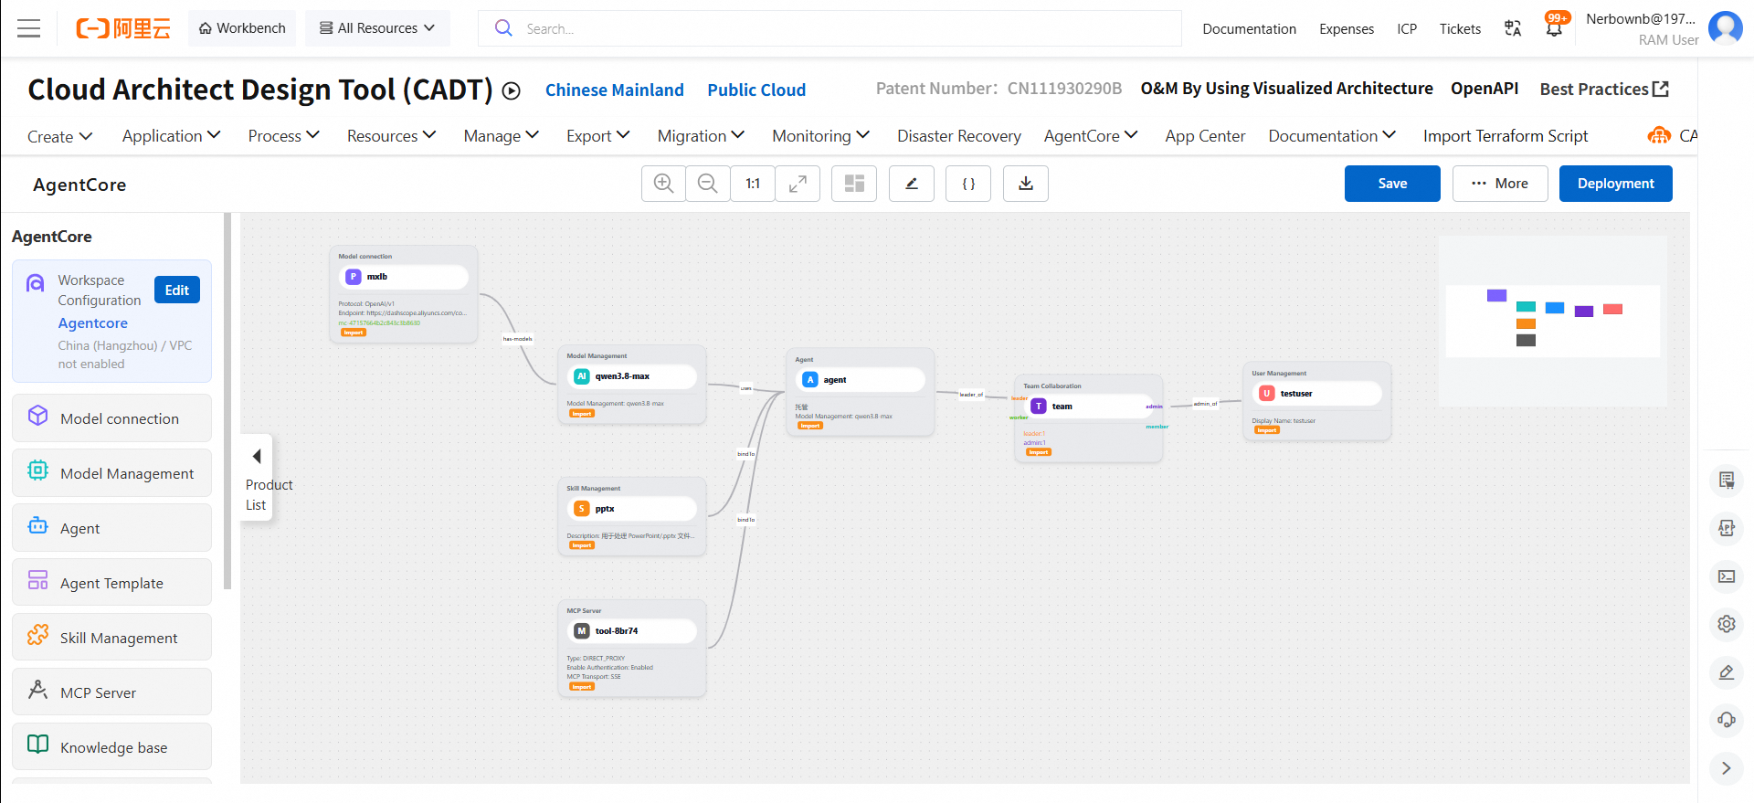The width and height of the screenshot is (1754, 803).
Task: Open the terminal console icon in right sidebar
Action: point(1727,576)
